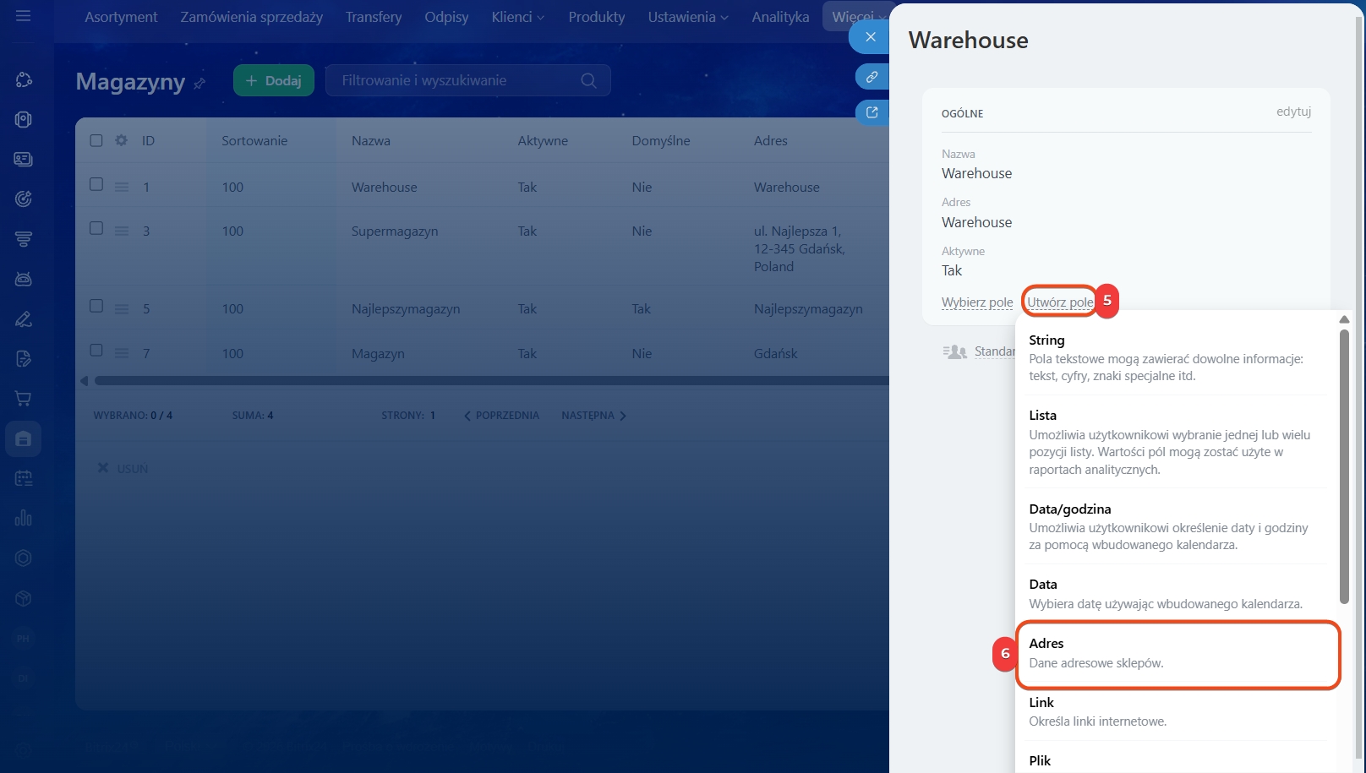Click the search magnifier icon

click(x=588, y=81)
